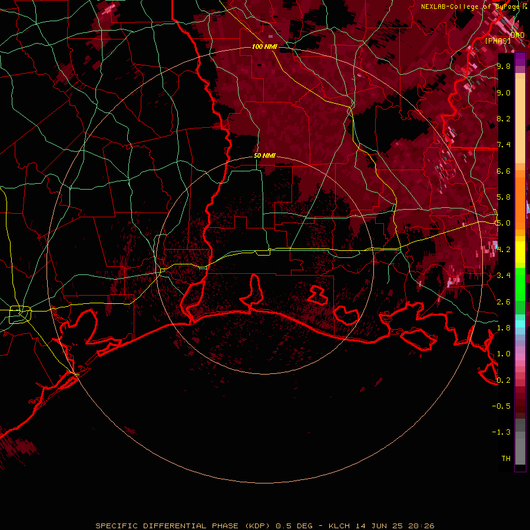The height and width of the screenshot is (530, 530).
Task: Click the 5.0 value on the color scale
Action: (503, 223)
